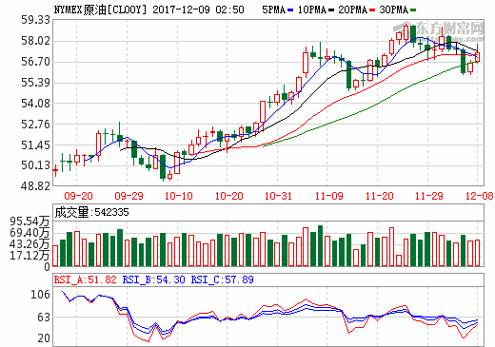Screen dimensions: 495x347
Task: Click the RSI_A:51.82 indicator readout
Action: 86,280
